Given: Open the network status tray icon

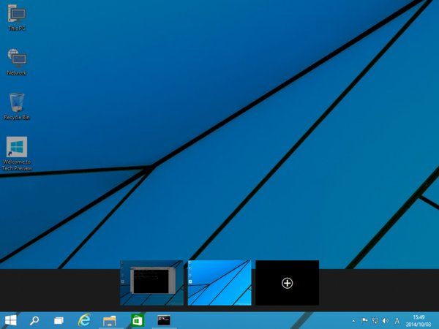Looking at the screenshot, I should (x=375, y=321).
